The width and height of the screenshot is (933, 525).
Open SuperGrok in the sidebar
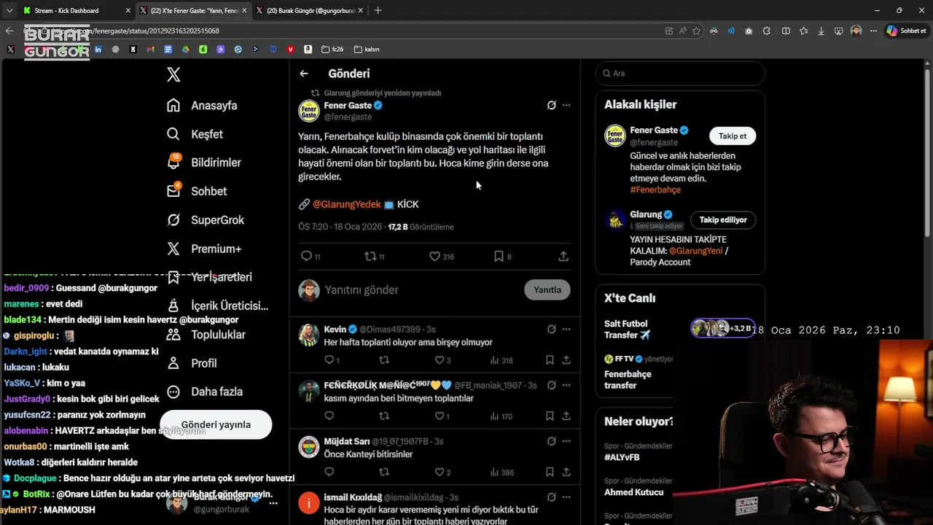(206, 219)
